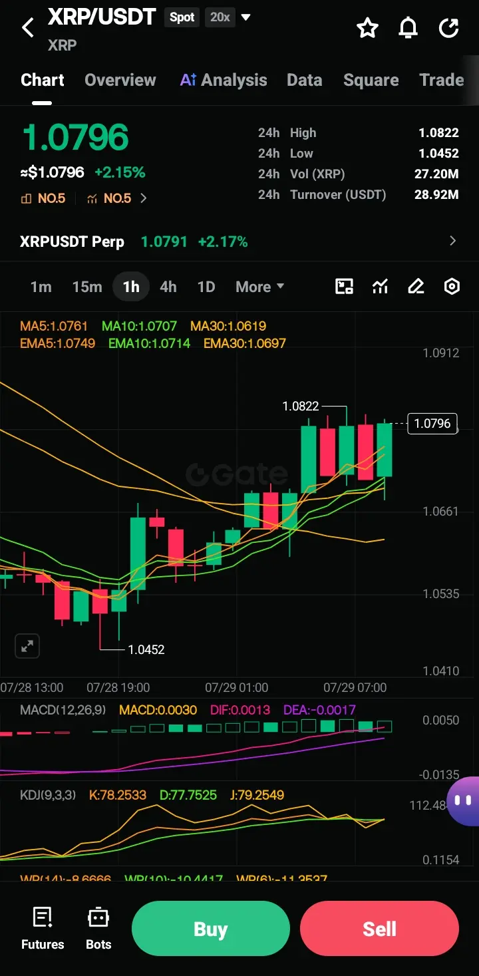Open XRPUSDT Perp via right chevron

point(453,241)
